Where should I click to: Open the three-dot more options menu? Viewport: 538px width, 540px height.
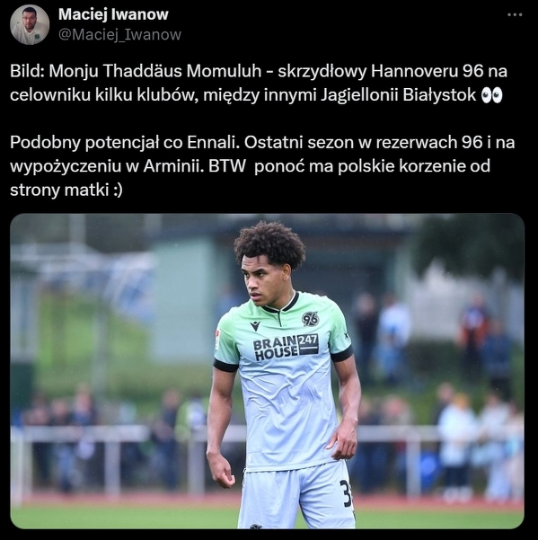(515, 14)
